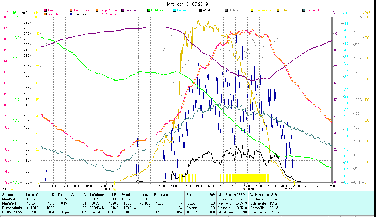376x217 pixels.
Task: Click the 'Luftdruck*' legend label
Action: [x=158, y=11]
